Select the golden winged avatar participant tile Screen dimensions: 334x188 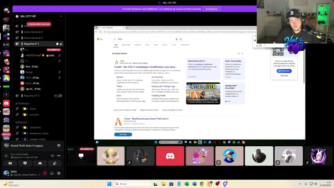click(111, 156)
